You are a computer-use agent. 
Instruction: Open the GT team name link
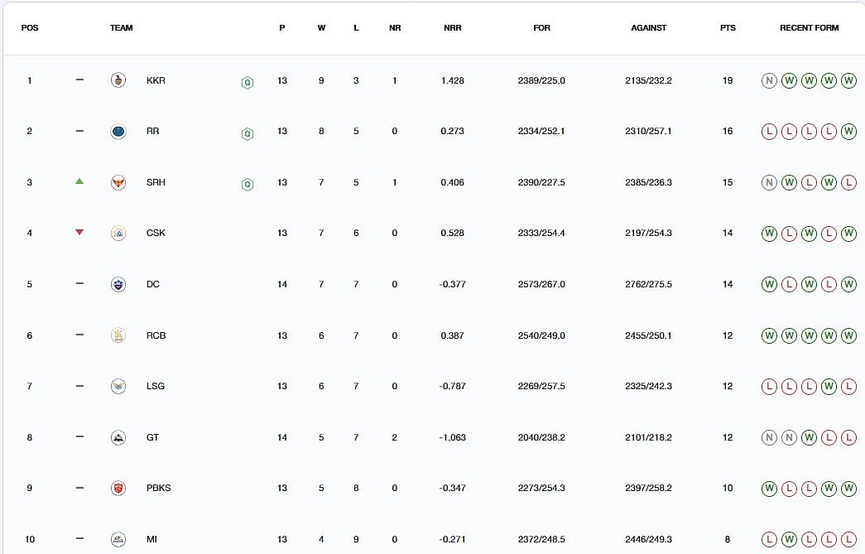(152, 437)
